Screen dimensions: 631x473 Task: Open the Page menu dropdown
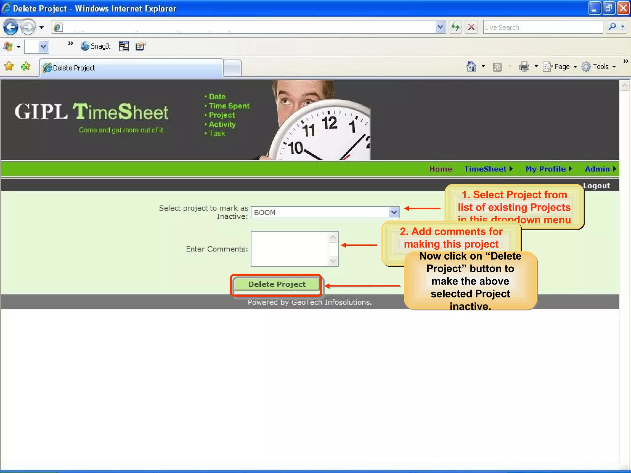coord(560,67)
